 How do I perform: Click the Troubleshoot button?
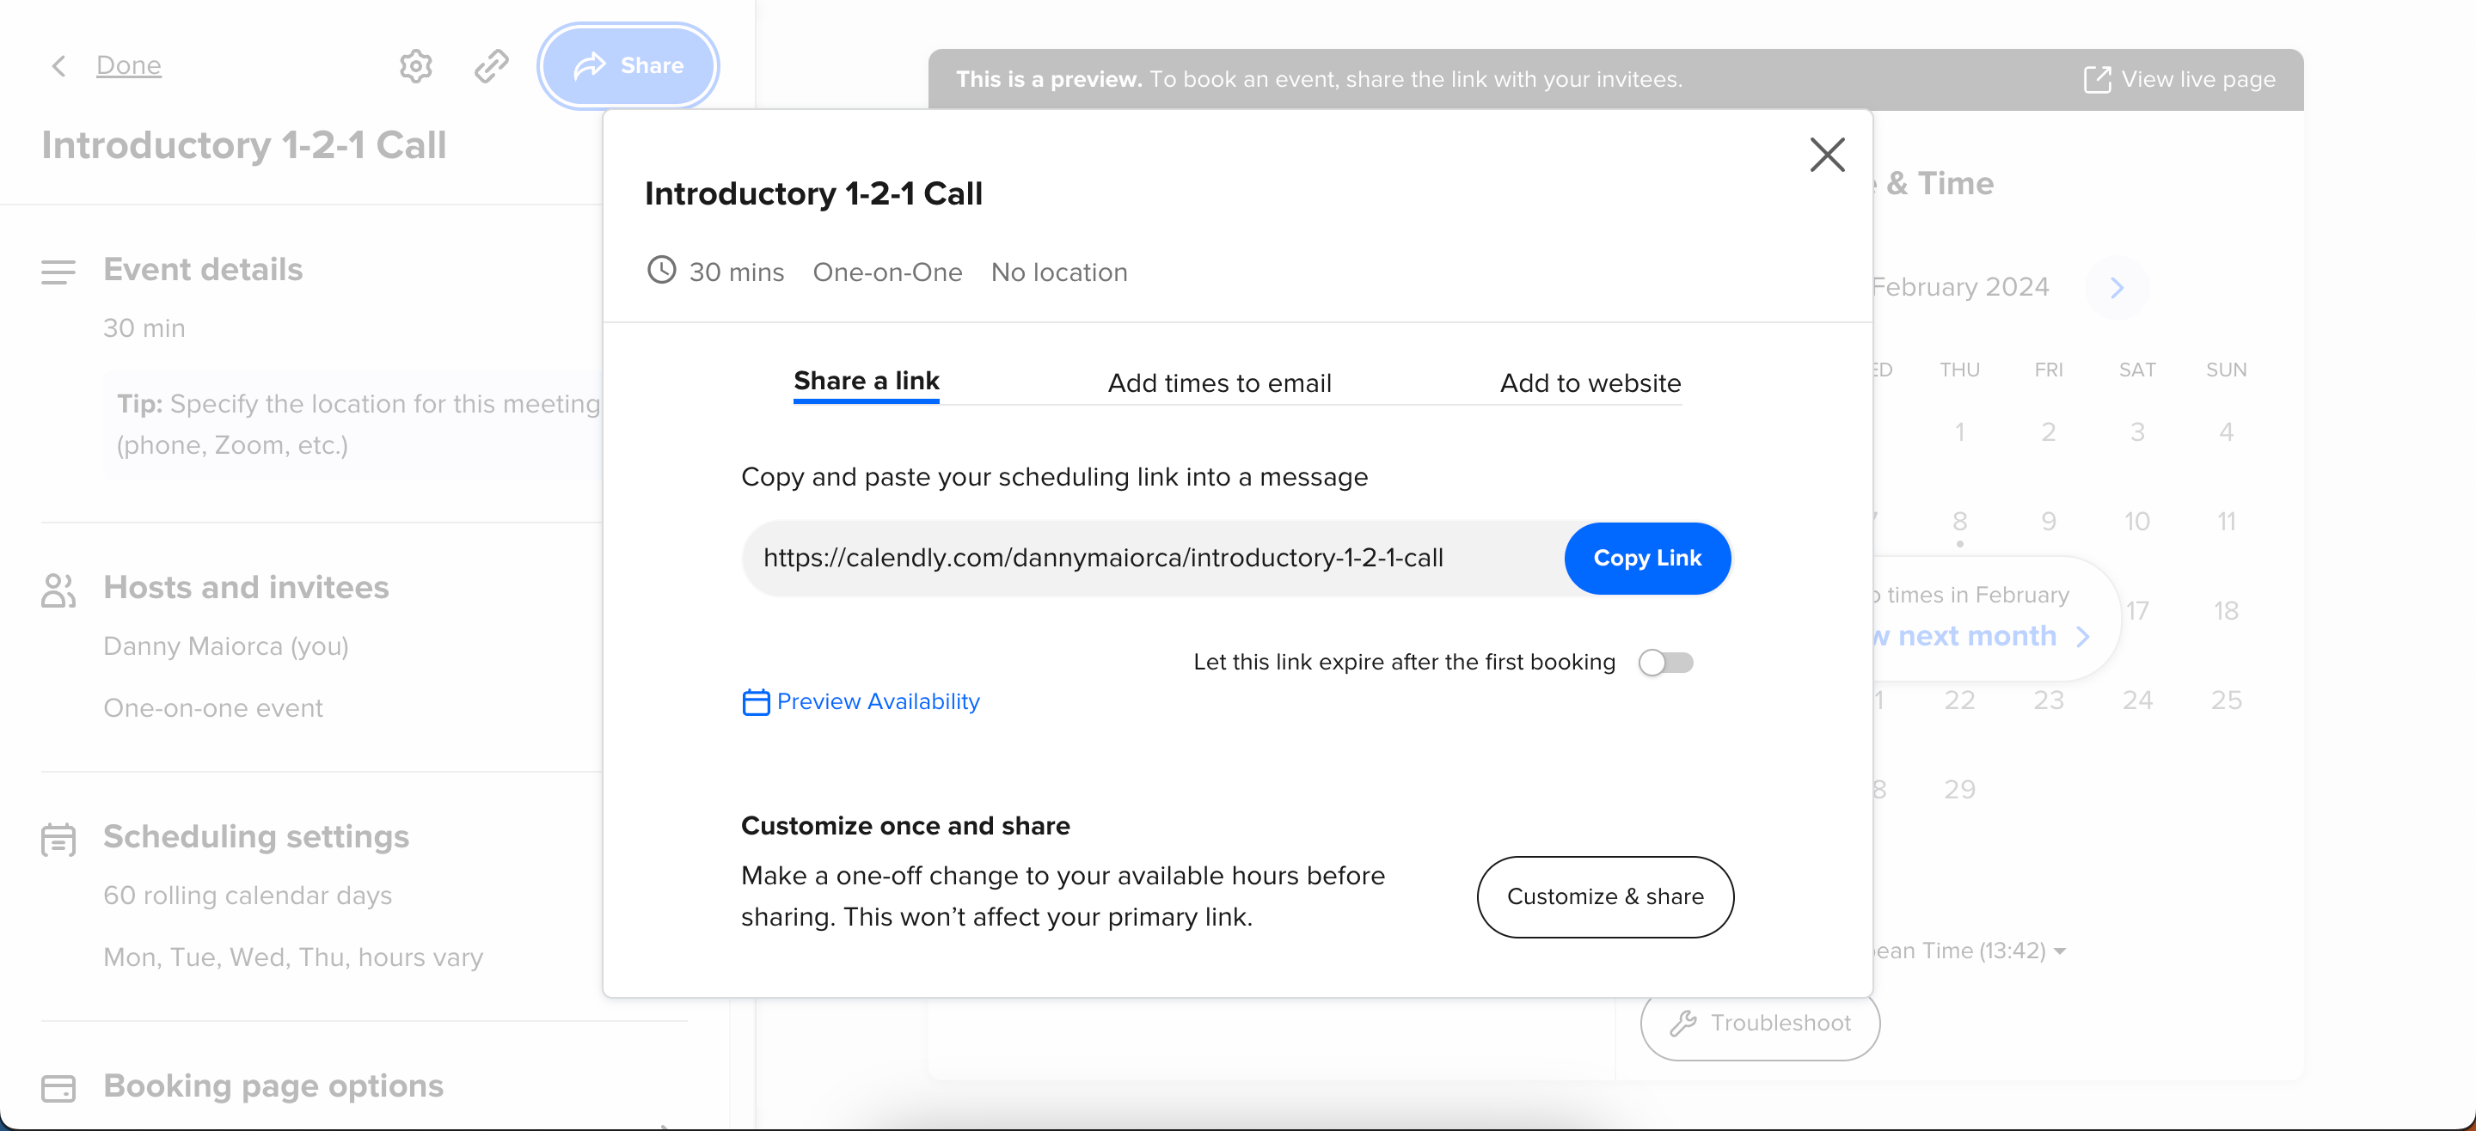coord(1759,1023)
